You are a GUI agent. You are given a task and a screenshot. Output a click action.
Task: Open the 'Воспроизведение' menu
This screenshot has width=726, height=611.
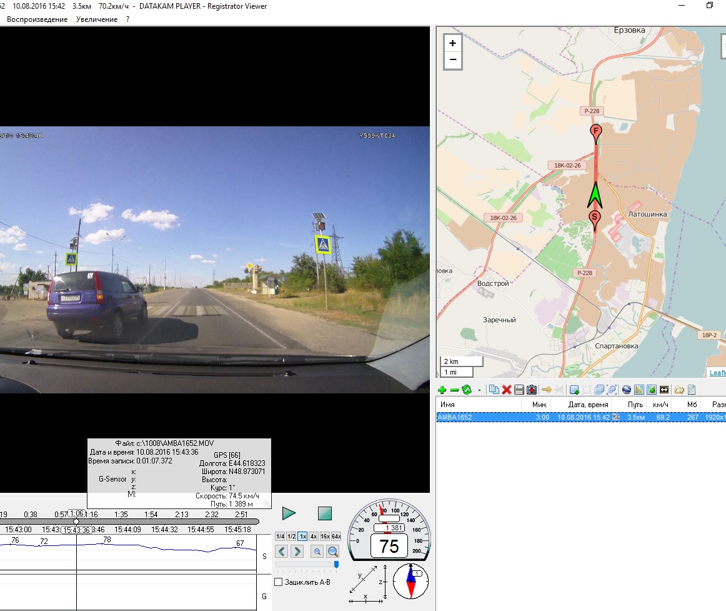[37, 19]
